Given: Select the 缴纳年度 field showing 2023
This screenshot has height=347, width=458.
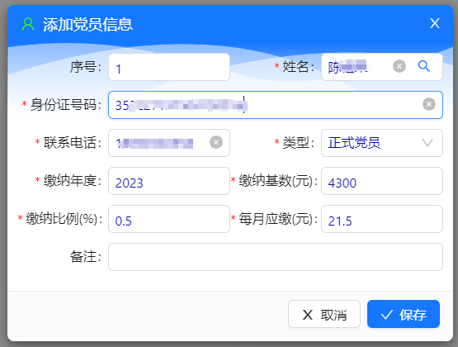Looking at the screenshot, I should coord(169,181).
